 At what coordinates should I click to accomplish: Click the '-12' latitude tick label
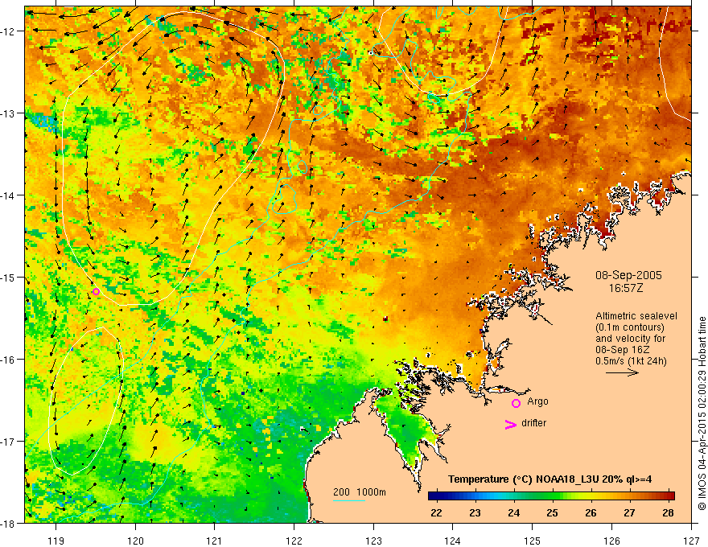(10, 31)
